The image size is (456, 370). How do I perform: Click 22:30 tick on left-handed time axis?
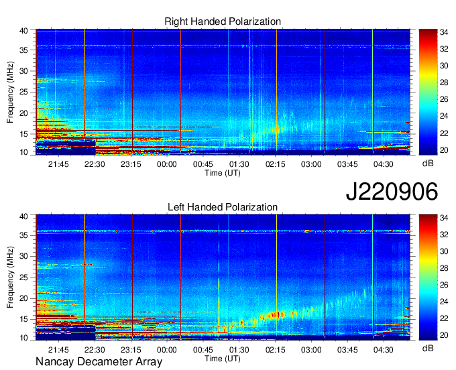pyautogui.click(x=95, y=350)
